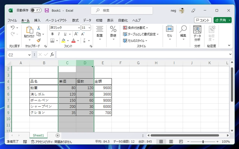Toggle the 自動保存 autosave switch

click(36, 10)
